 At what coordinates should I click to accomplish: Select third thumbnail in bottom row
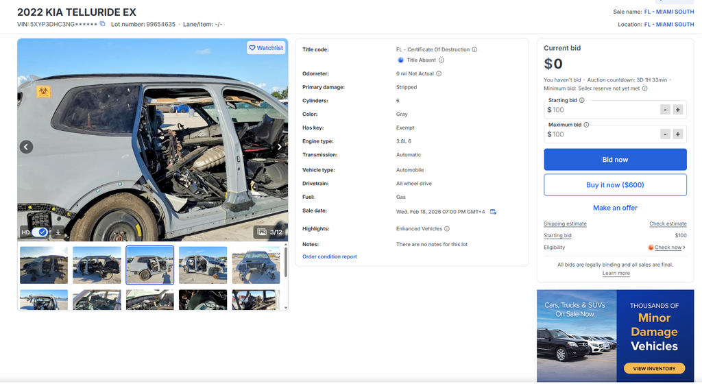pos(150,300)
